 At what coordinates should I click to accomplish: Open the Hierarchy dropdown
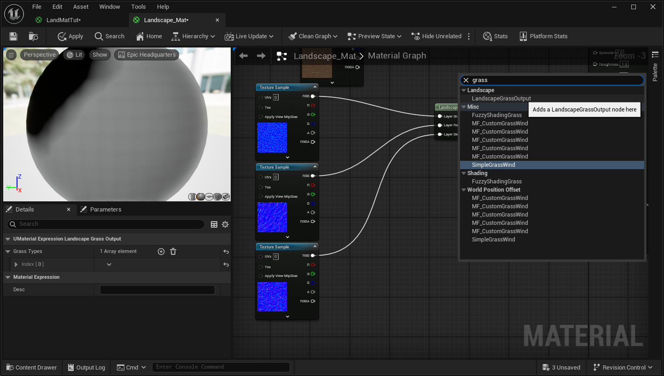(x=193, y=36)
